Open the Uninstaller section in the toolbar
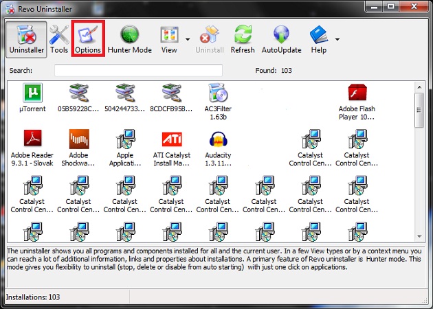 click(x=26, y=39)
